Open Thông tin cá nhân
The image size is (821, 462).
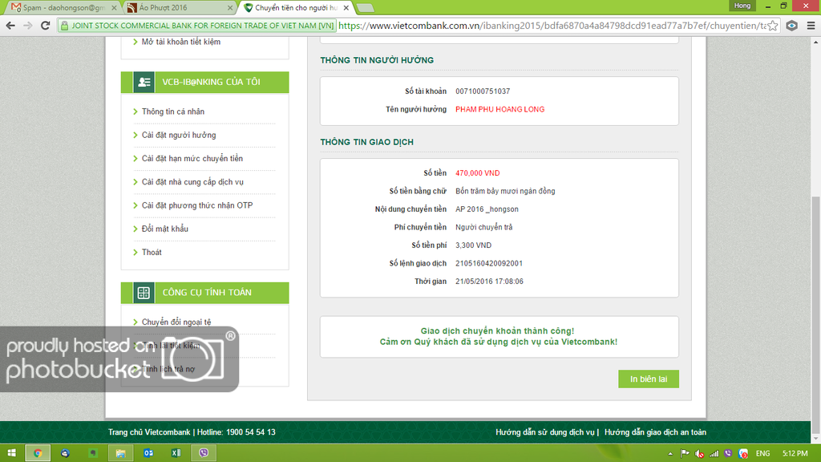(173, 111)
